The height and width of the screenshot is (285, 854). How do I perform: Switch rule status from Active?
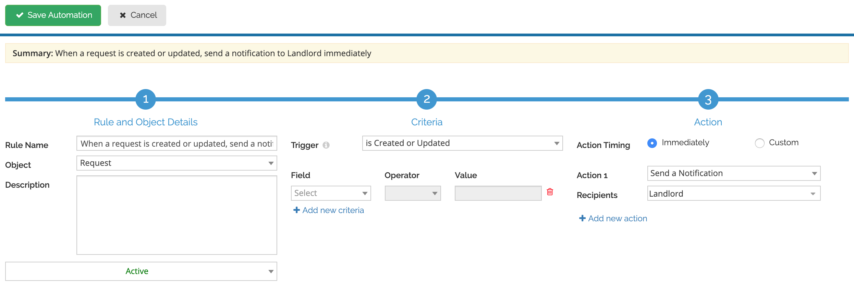tap(142, 271)
